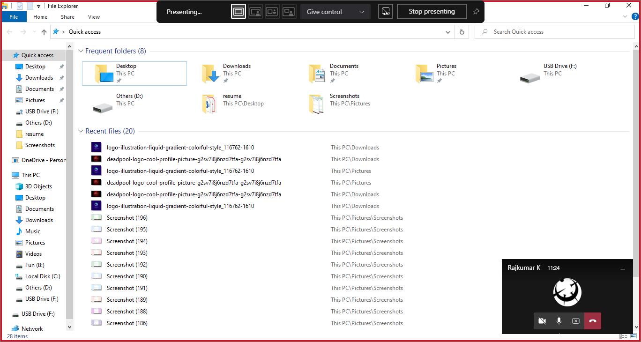The height and width of the screenshot is (342, 641).
Task: Select content-only presenter mode icon
Action: (x=239, y=12)
